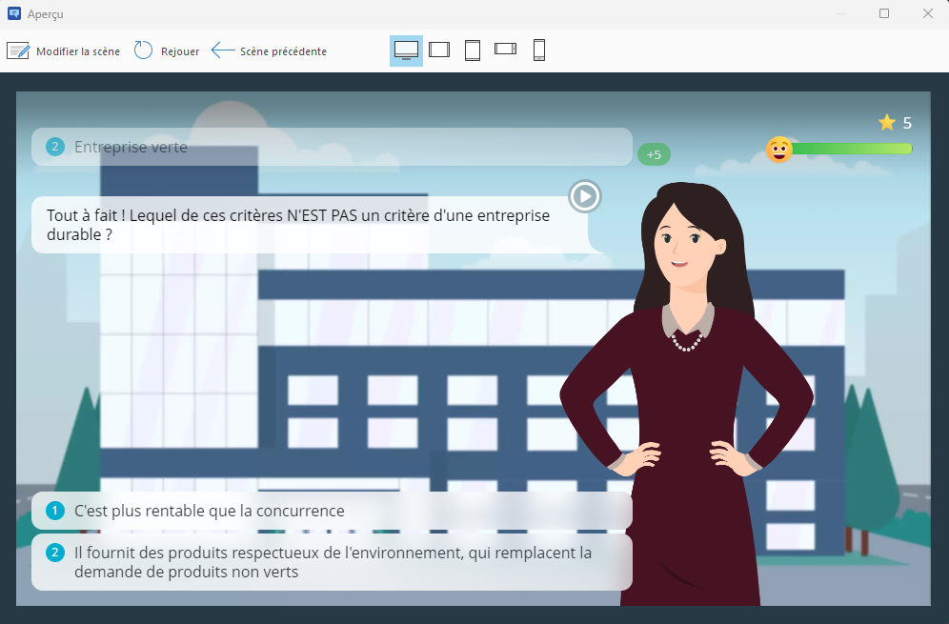This screenshot has height=624, width=949.
Task: Click the gold star score icon
Action: (885, 122)
